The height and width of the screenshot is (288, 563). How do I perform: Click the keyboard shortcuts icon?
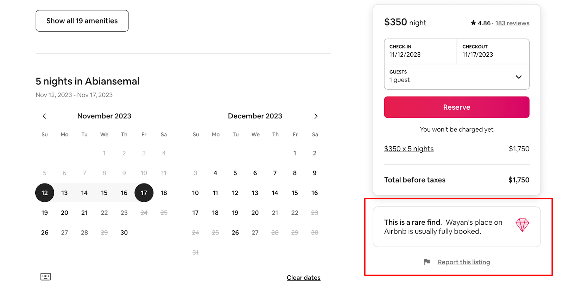(x=45, y=277)
